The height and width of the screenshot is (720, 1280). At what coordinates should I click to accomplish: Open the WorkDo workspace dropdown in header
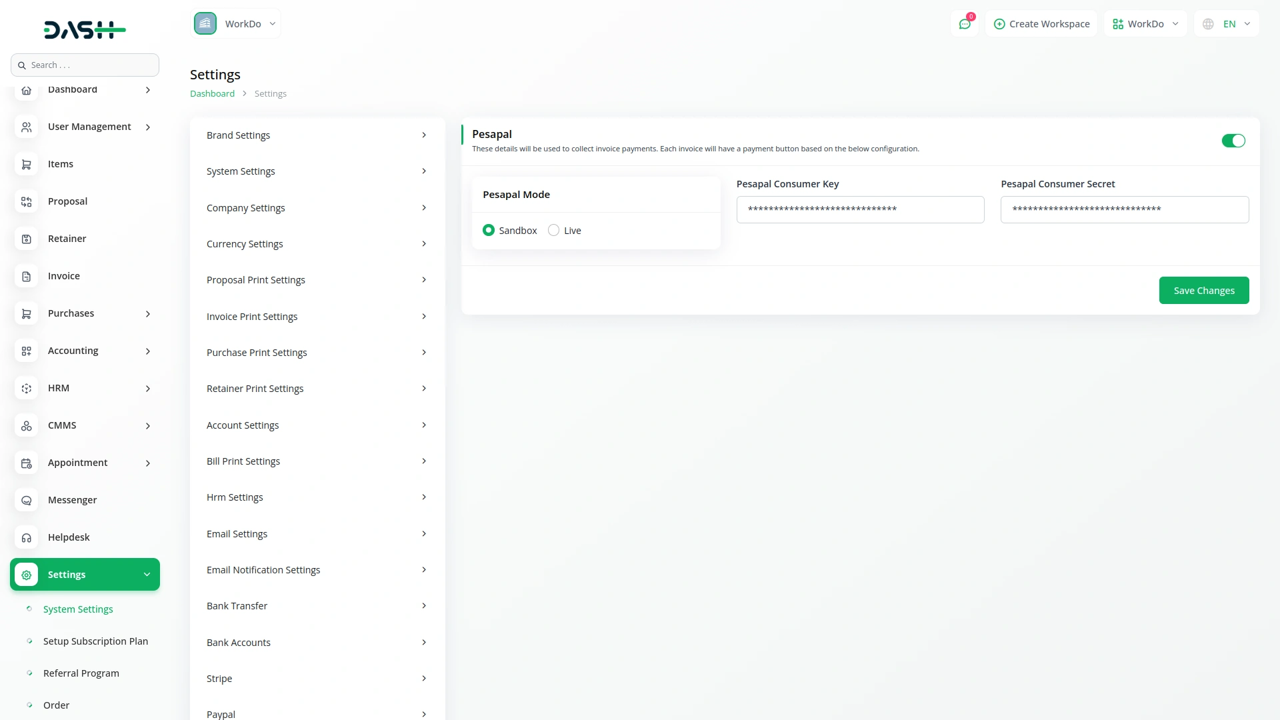point(1145,24)
